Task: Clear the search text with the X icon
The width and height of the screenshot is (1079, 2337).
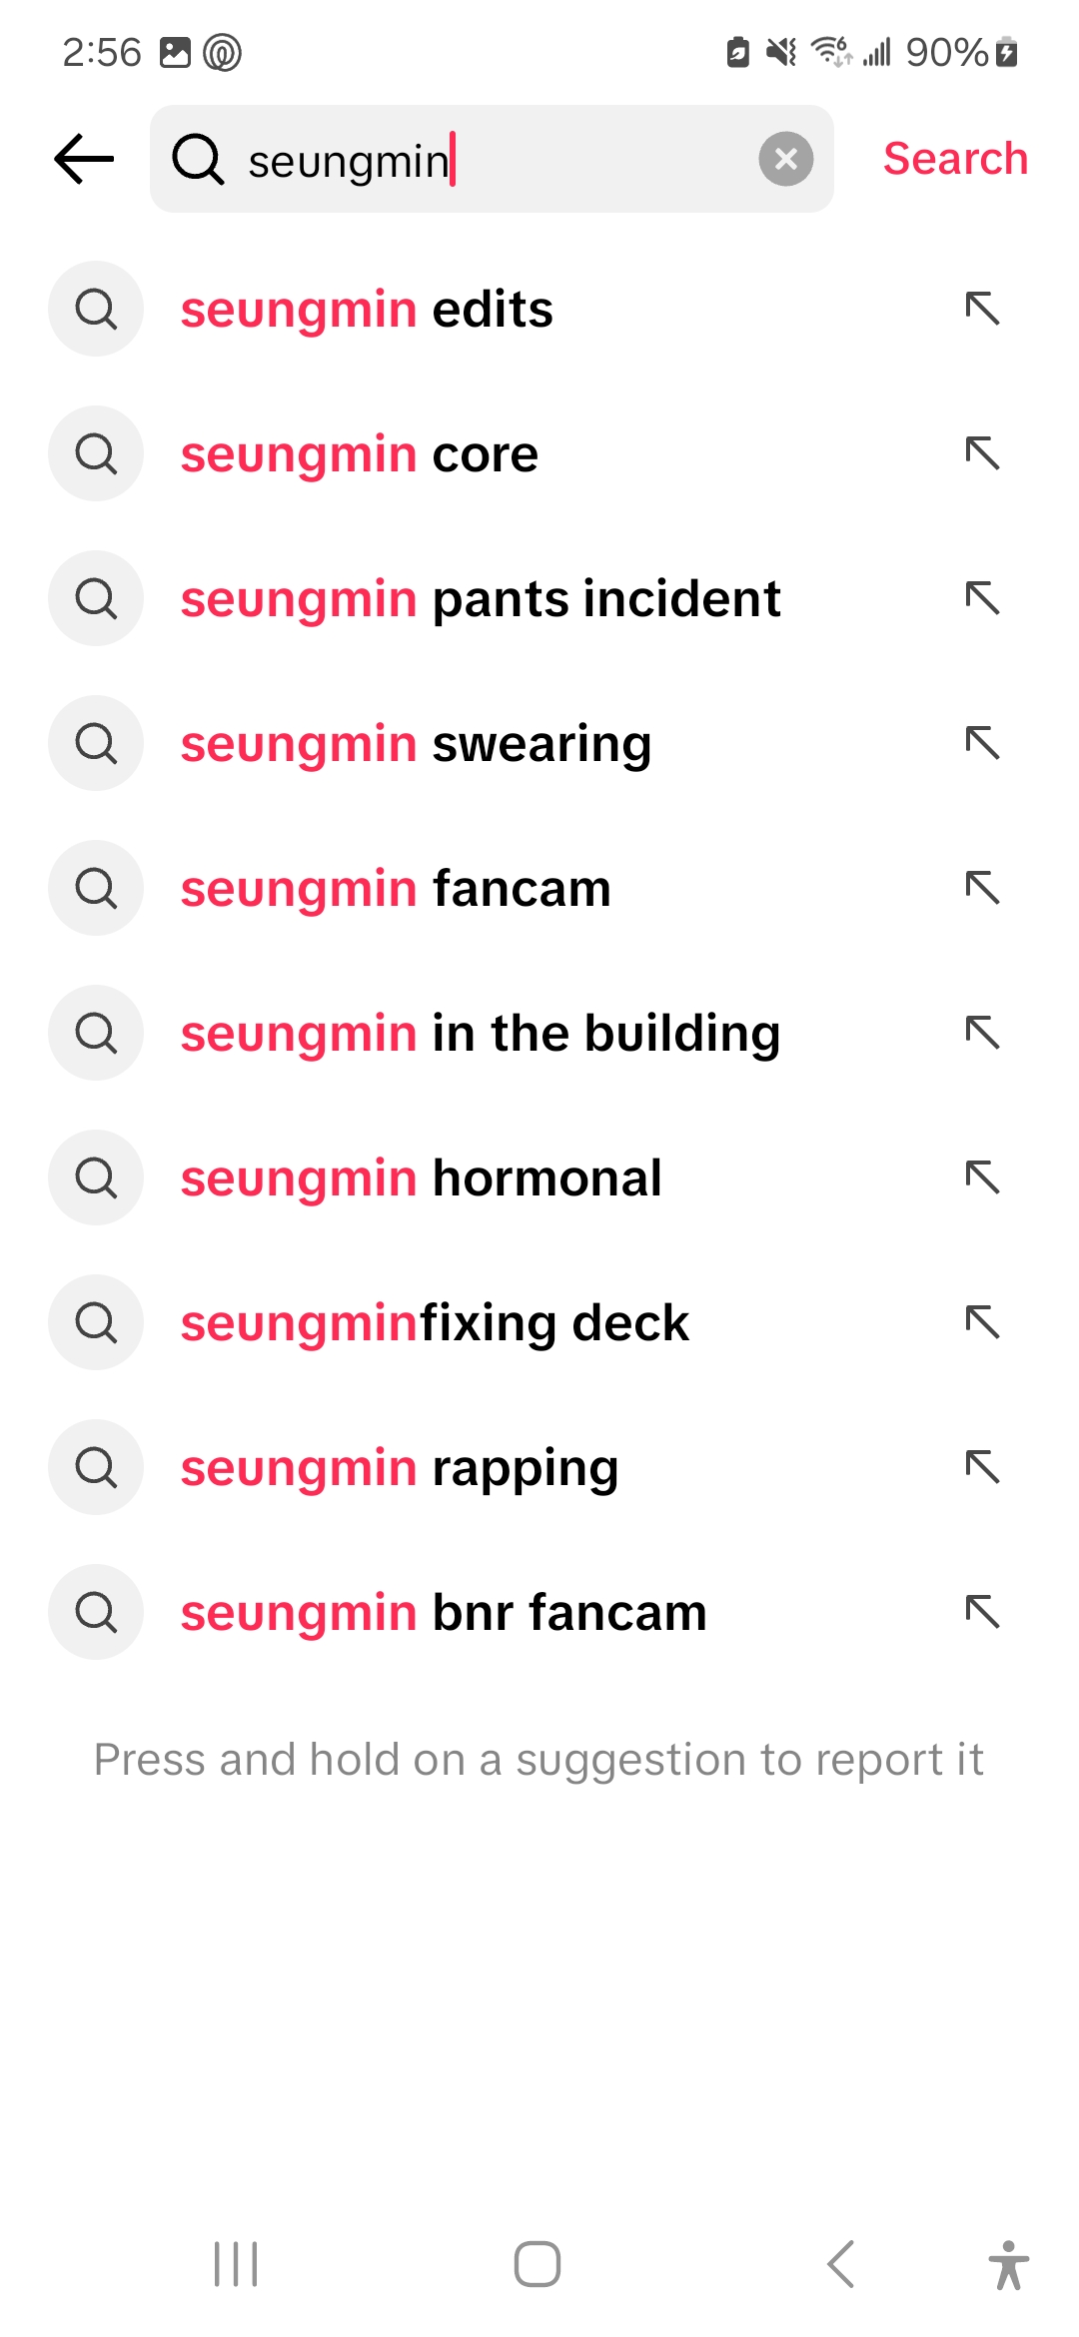Action: [785, 159]
